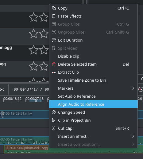Click the Copy icon in context menu
143x159 pixels.
click(x=54, y=8)
